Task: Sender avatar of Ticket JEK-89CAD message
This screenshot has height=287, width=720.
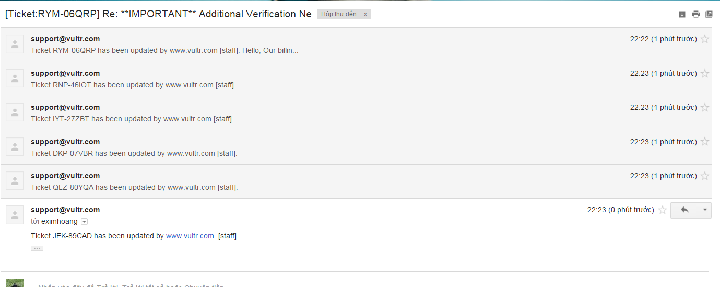Action: (x=15, y=215)
